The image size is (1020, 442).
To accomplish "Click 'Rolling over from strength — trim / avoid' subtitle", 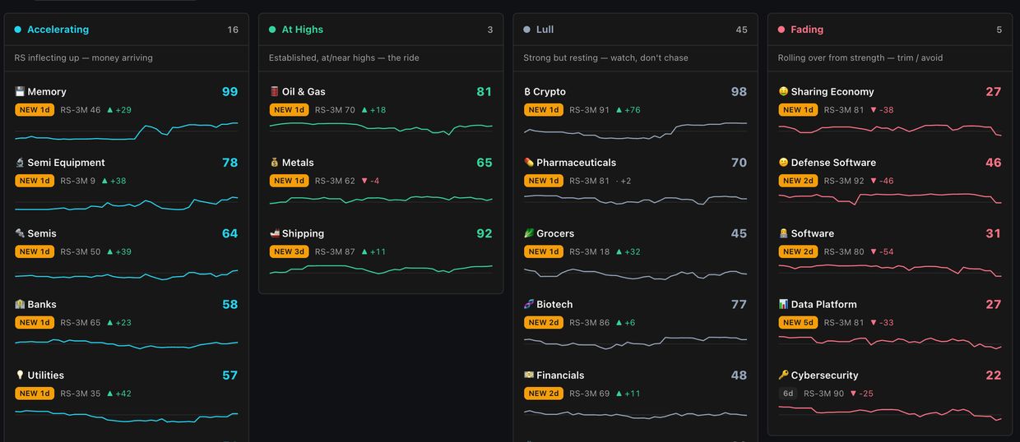I will (x=860, y=58).
